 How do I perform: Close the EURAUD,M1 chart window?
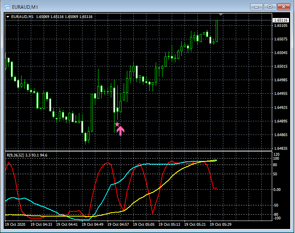284,7
